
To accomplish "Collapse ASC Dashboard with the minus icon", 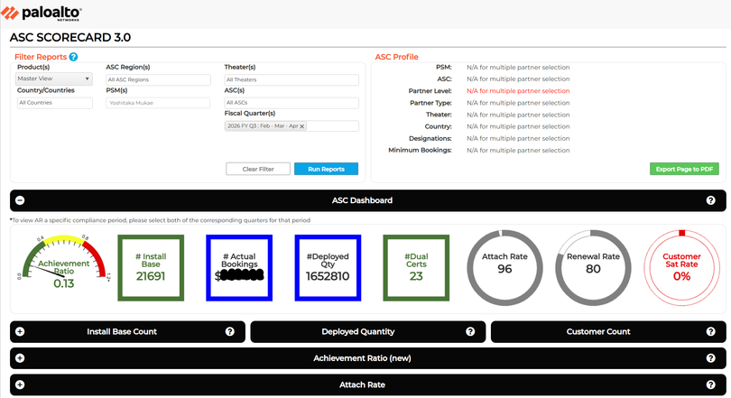I will click(20, 200).
